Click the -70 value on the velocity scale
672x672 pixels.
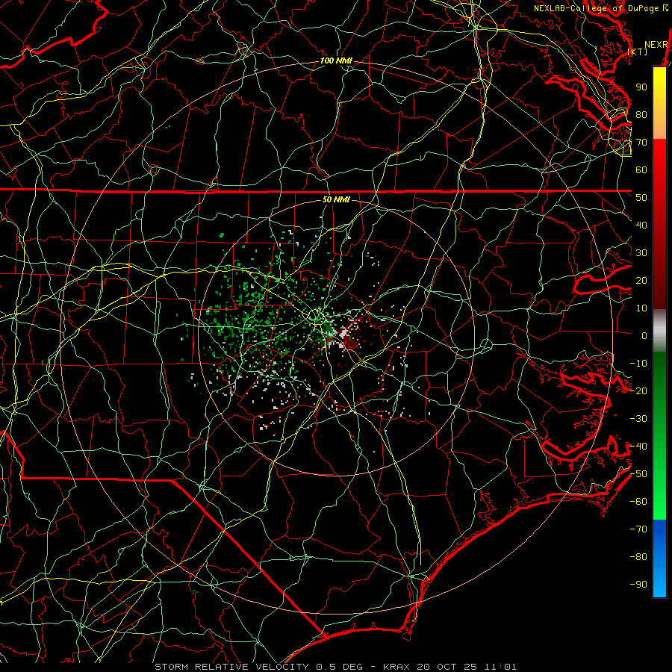point(638,529)
